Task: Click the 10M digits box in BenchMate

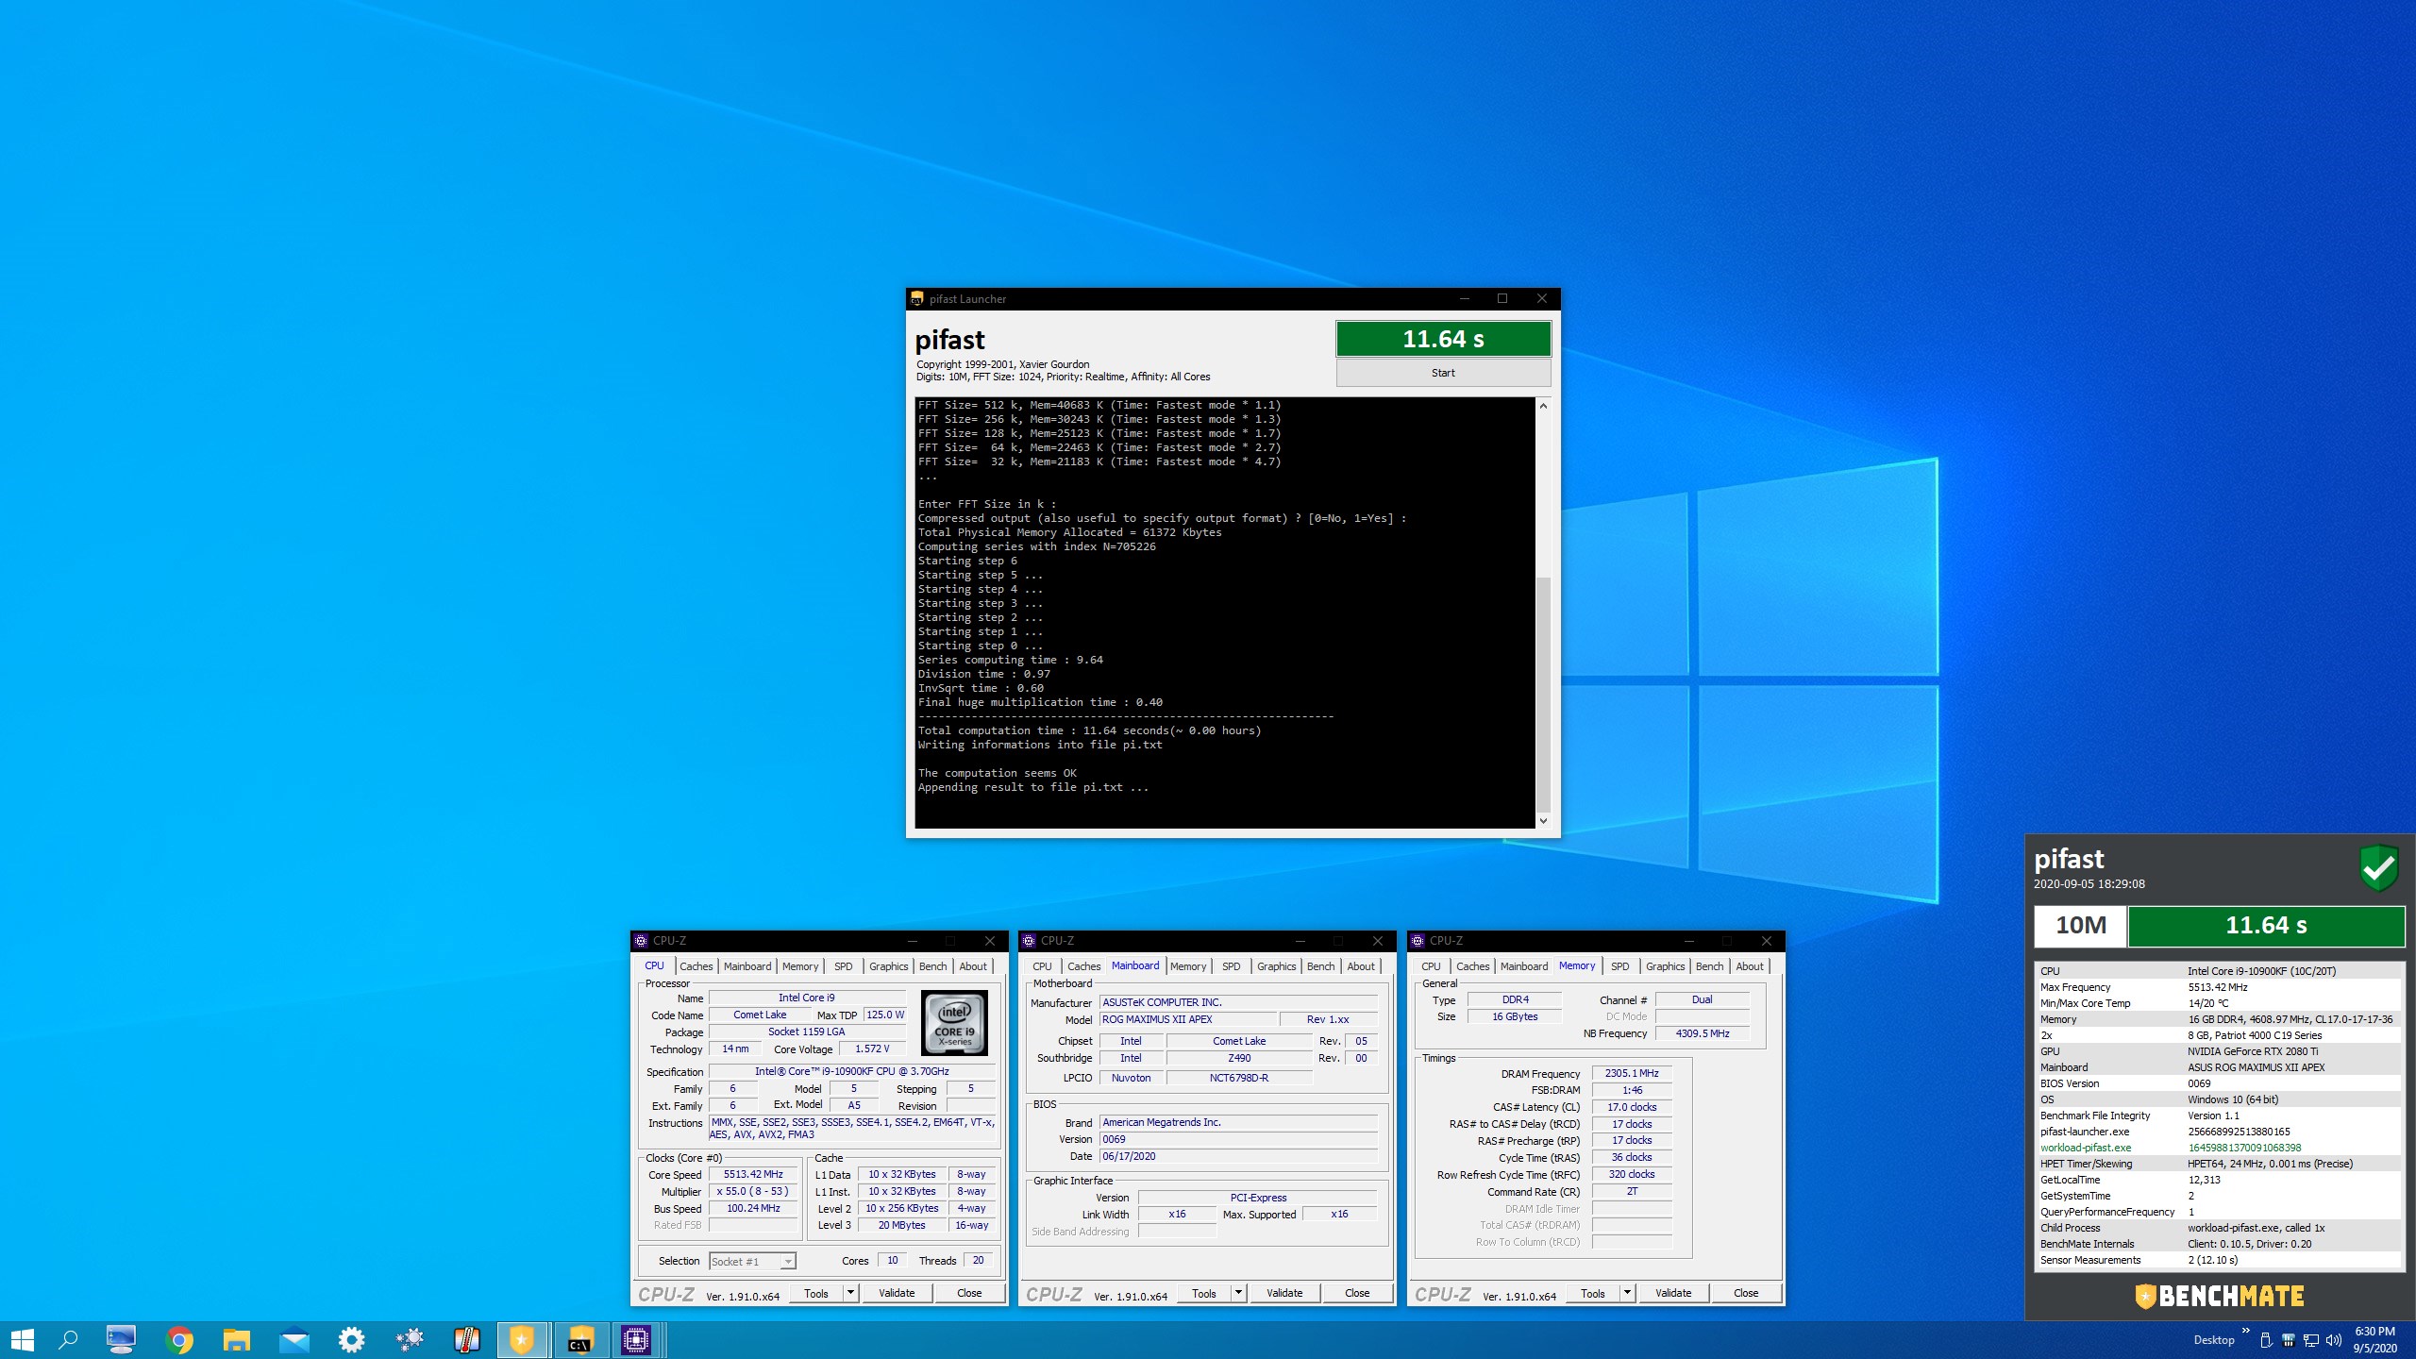Action: [x=2080, y=925]
